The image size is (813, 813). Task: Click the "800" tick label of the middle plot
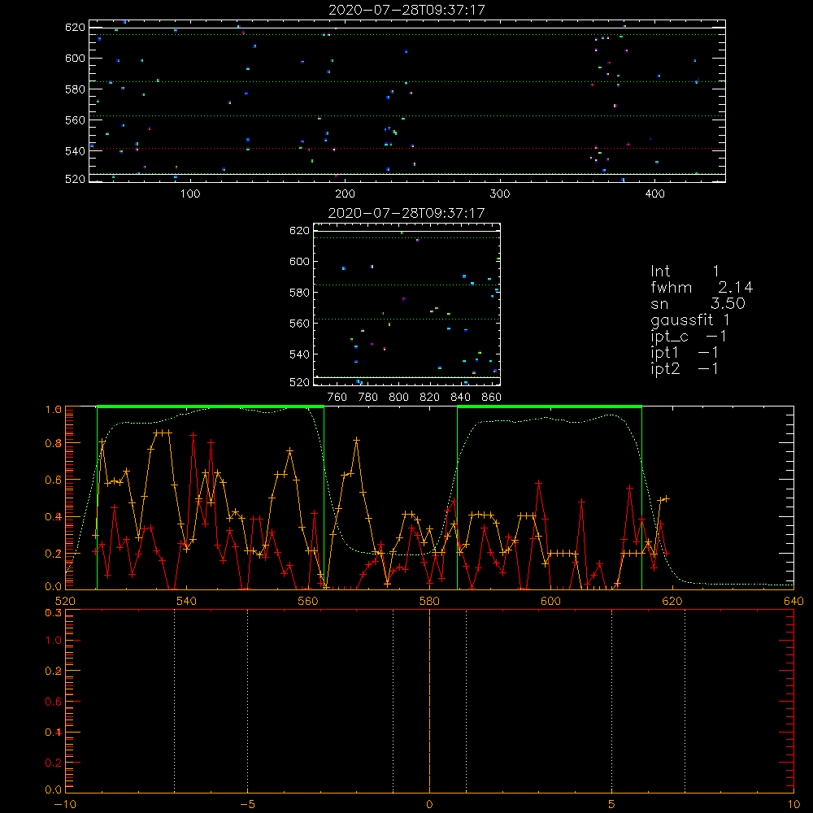point(398,398)
